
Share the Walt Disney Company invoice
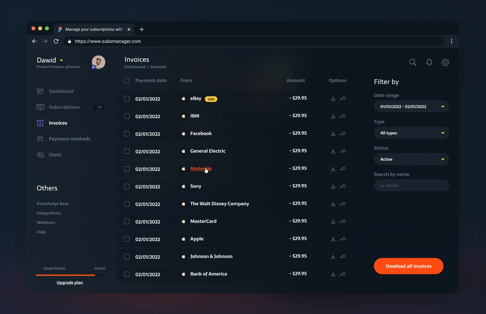343,204
